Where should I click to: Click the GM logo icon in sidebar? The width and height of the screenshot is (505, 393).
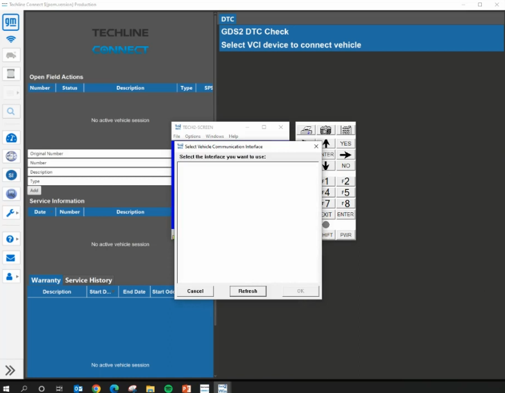(x=11, y=22)
